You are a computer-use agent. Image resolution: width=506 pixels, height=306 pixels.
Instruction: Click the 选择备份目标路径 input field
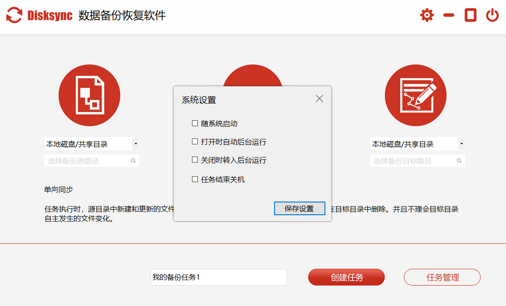click(x=412, y=161)
